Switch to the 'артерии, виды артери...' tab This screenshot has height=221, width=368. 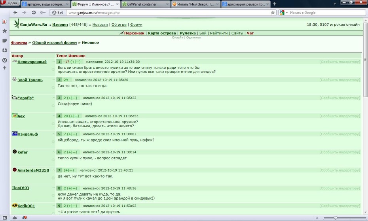click(46, 4)
